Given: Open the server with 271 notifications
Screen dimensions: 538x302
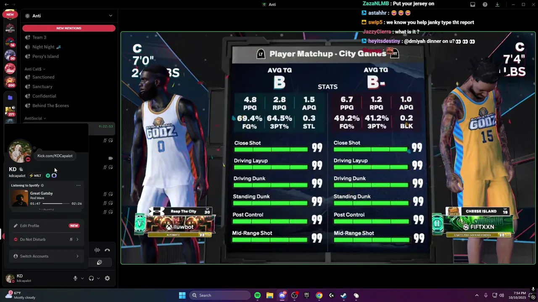Looking at the screenshot, I should [x=10, y=111].
